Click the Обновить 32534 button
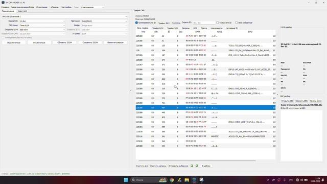The image size is (327, 184). 65,42
